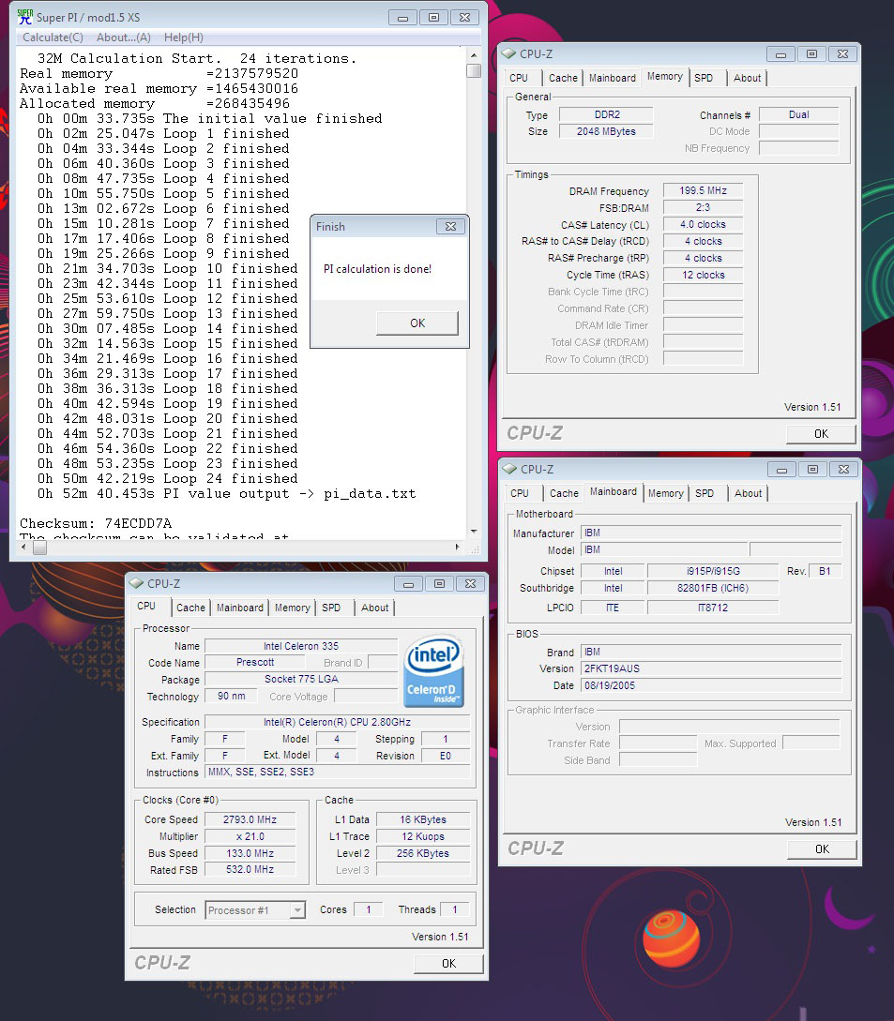Viewport: 894px width, 1021px height.
Task: Click the up arrow of Super PI vertical scrollbar
Action: [x=474, y=55]
